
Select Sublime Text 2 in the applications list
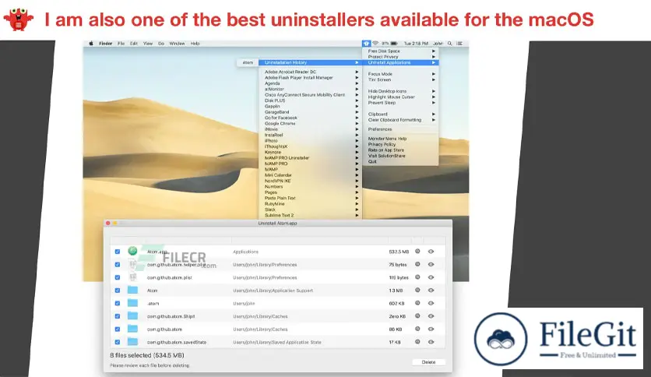click(x=309, y=216)
